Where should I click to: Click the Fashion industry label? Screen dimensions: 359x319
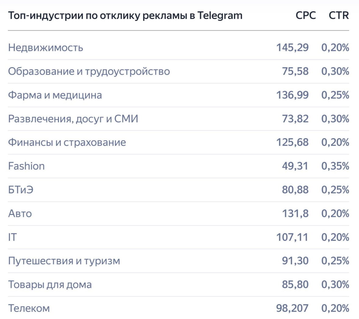click(26, 166)
